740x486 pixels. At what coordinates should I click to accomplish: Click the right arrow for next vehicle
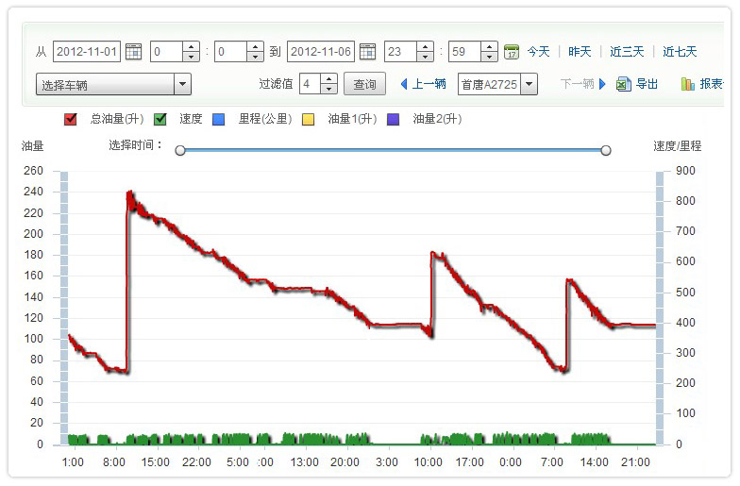coord(602,85)
